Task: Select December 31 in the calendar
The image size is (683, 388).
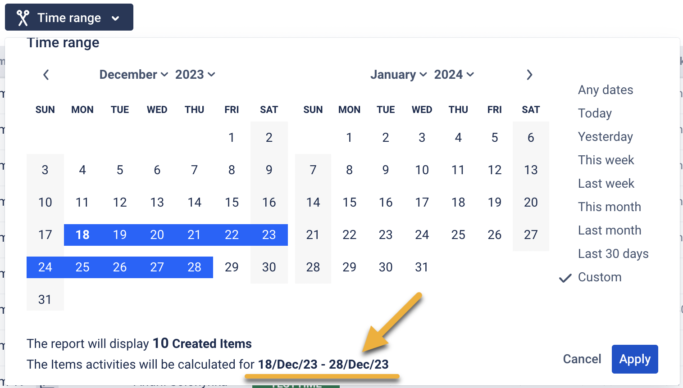Action: [45, 300]
